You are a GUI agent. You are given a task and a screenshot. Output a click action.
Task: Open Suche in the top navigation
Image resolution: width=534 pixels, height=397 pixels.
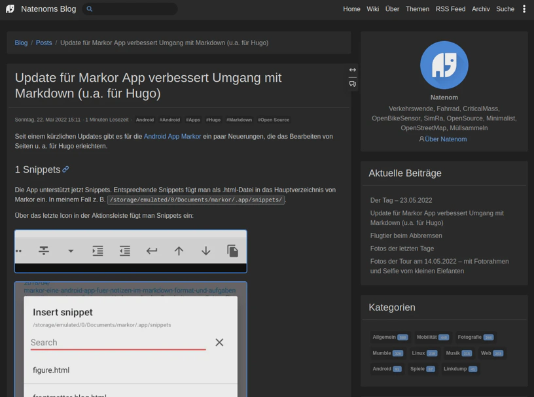click(505, 9)
